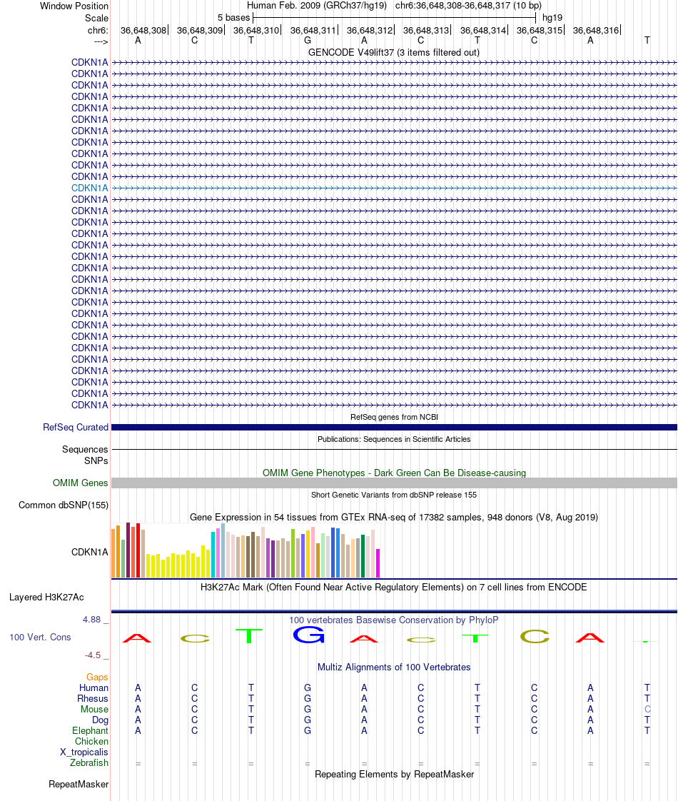The width and height of the screenshot is (678, 801).
Task: Click the dark blue RefSeq Curated exon bar
Action: (394, 427)
